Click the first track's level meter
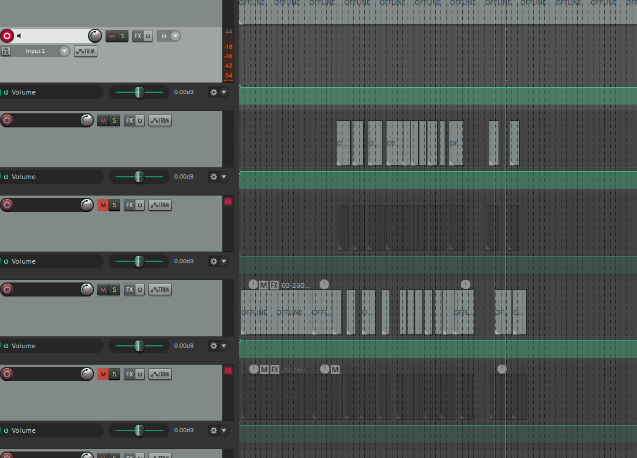This screenshot has width=637, height=458. pos(228,55)
